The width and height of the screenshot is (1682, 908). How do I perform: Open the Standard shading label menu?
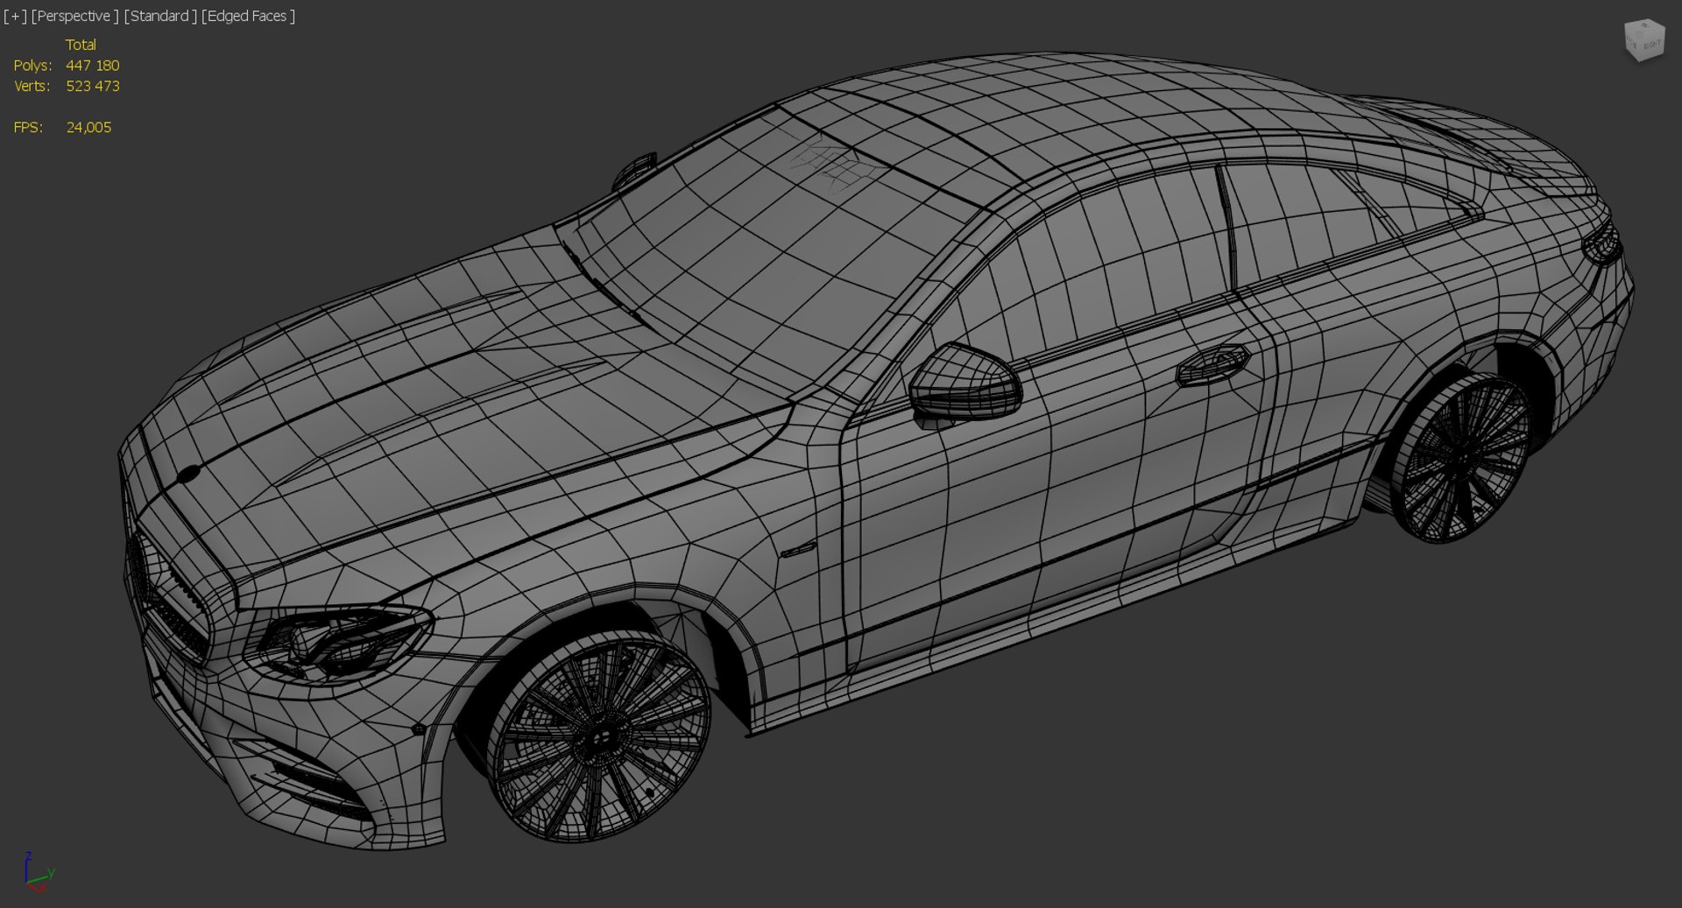pos(160,16)
